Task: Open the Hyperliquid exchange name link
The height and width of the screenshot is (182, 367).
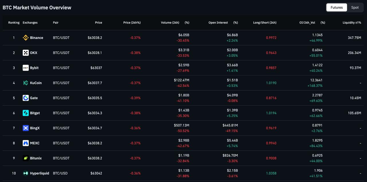Action: pyautogui.click(x=40, y=173)
